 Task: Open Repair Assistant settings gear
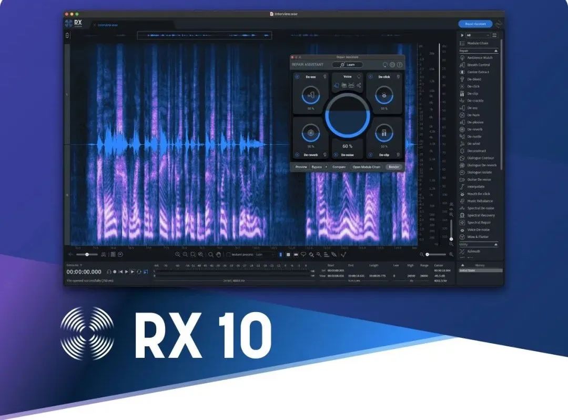tap(392, 65)
